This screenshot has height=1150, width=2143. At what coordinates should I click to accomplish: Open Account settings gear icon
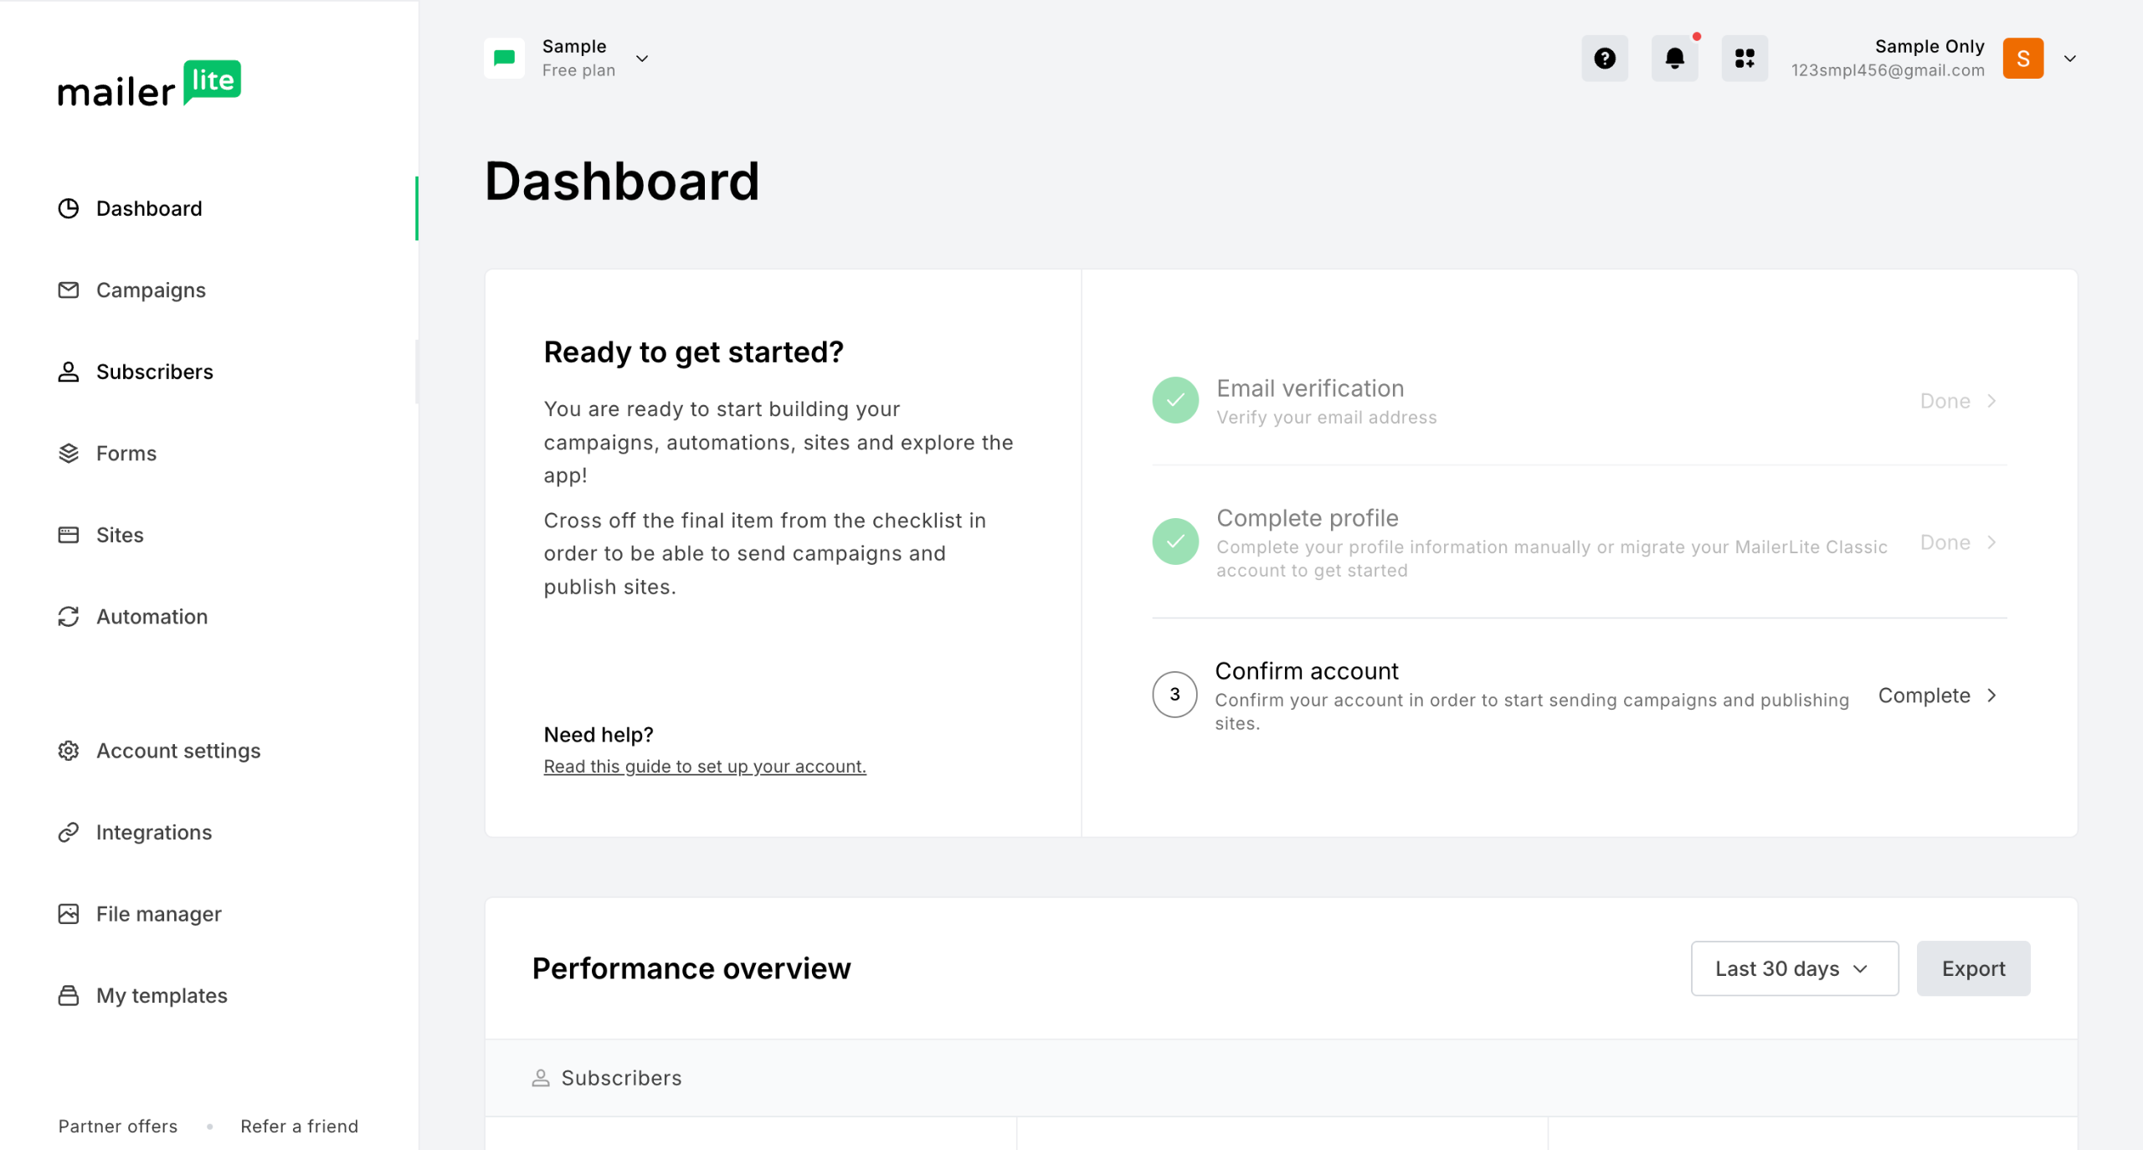tap(69, 751)
